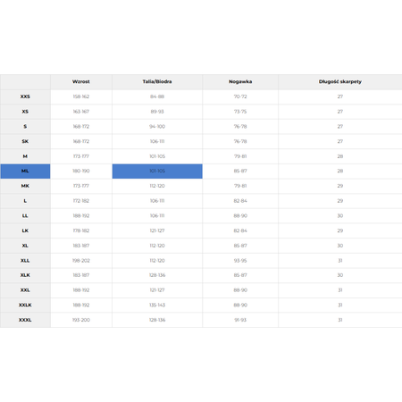
Task: Select the XLL size row label
Action: pyautogui.click(x=25, y=260)
